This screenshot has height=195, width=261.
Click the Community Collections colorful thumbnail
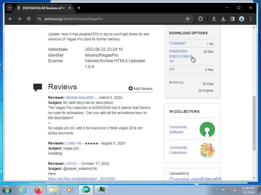pyautogui.click(x=207, y=150)
